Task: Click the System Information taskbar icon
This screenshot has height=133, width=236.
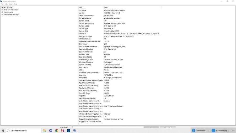Action: (75, 130)
